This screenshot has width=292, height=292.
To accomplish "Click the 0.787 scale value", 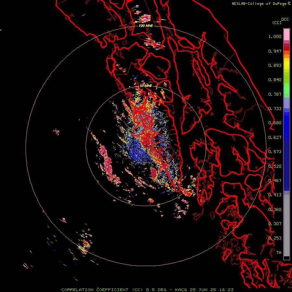I will click(275, 94).
